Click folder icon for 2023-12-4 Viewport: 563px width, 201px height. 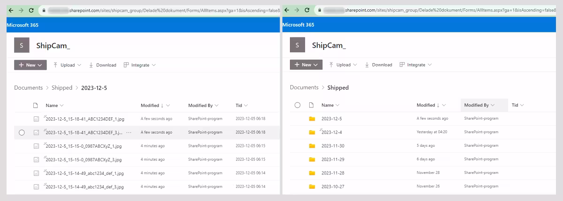click(x=312, y=132)
